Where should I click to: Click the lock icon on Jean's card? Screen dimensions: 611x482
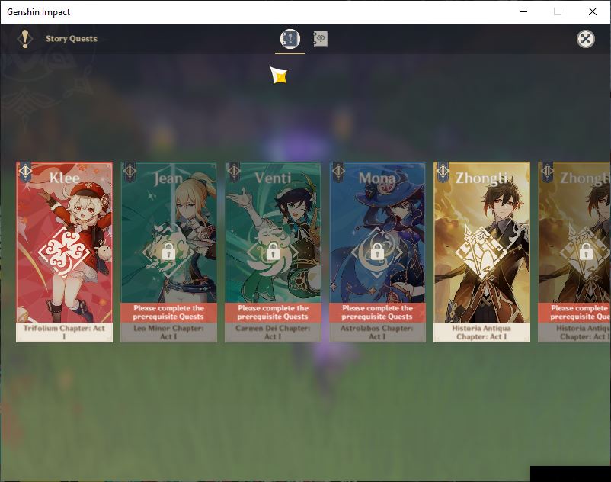[168, 252]
